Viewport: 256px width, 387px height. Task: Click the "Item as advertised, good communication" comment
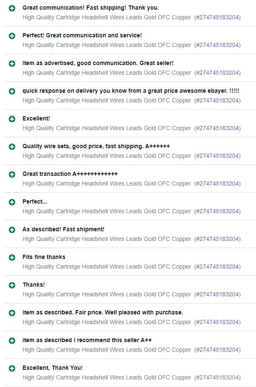98,63
